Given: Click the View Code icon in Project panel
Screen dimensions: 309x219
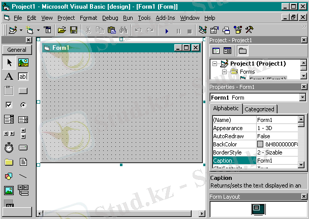Looking at the screenshot, I should pos(216,51).
